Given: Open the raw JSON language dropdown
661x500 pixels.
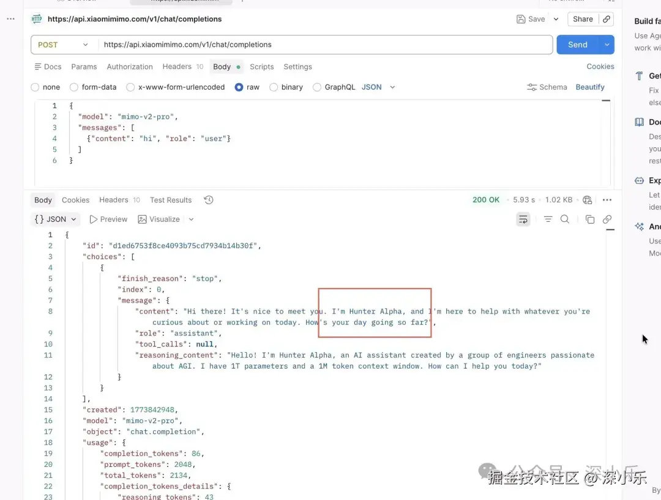Looking at the screenshot, I should click(x=378, y=87).
